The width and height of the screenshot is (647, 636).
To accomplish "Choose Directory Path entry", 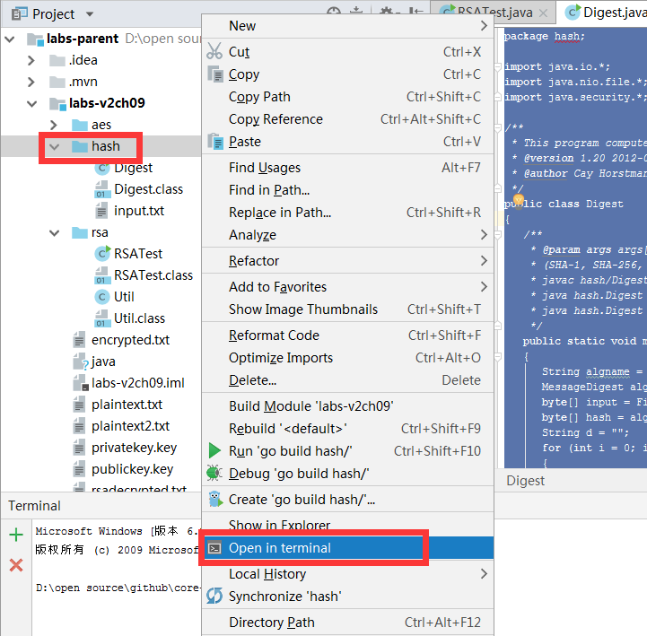I will 347,622.
